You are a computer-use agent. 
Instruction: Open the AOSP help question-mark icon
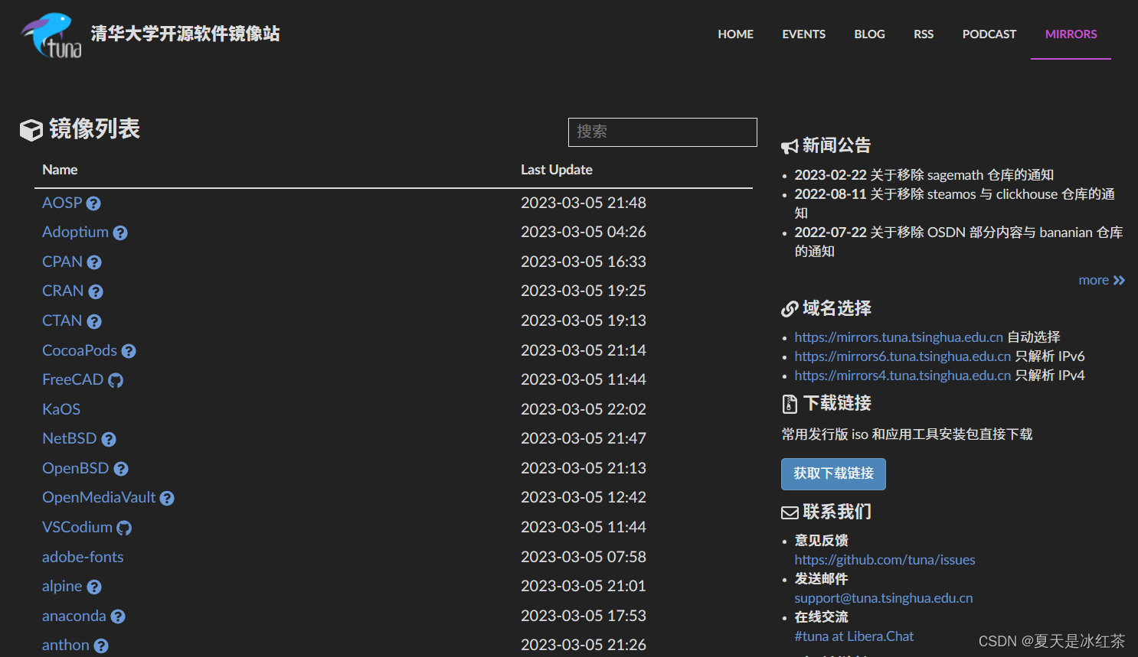(x=93, y=203)
